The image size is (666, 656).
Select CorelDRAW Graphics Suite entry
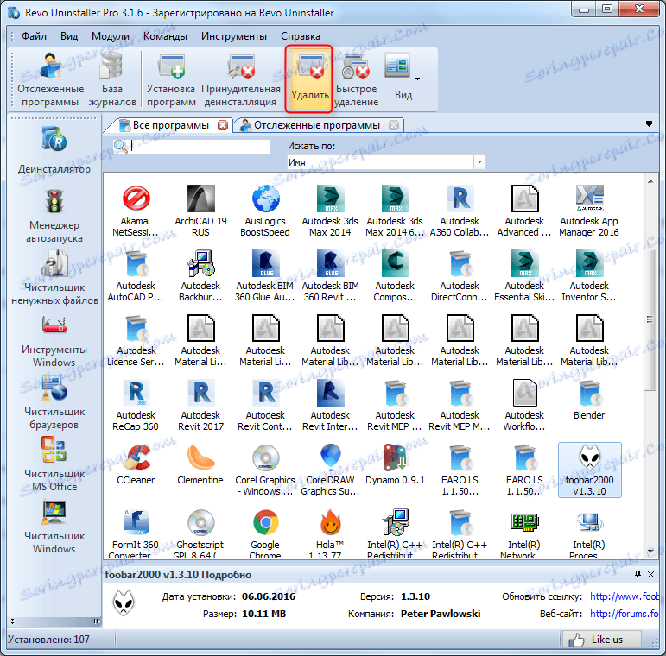(x=330, y=470)
